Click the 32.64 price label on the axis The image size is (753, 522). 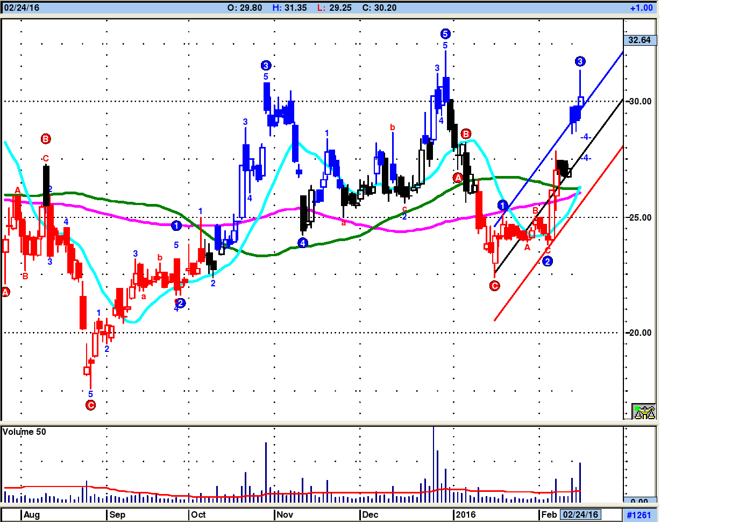[640, 40]
